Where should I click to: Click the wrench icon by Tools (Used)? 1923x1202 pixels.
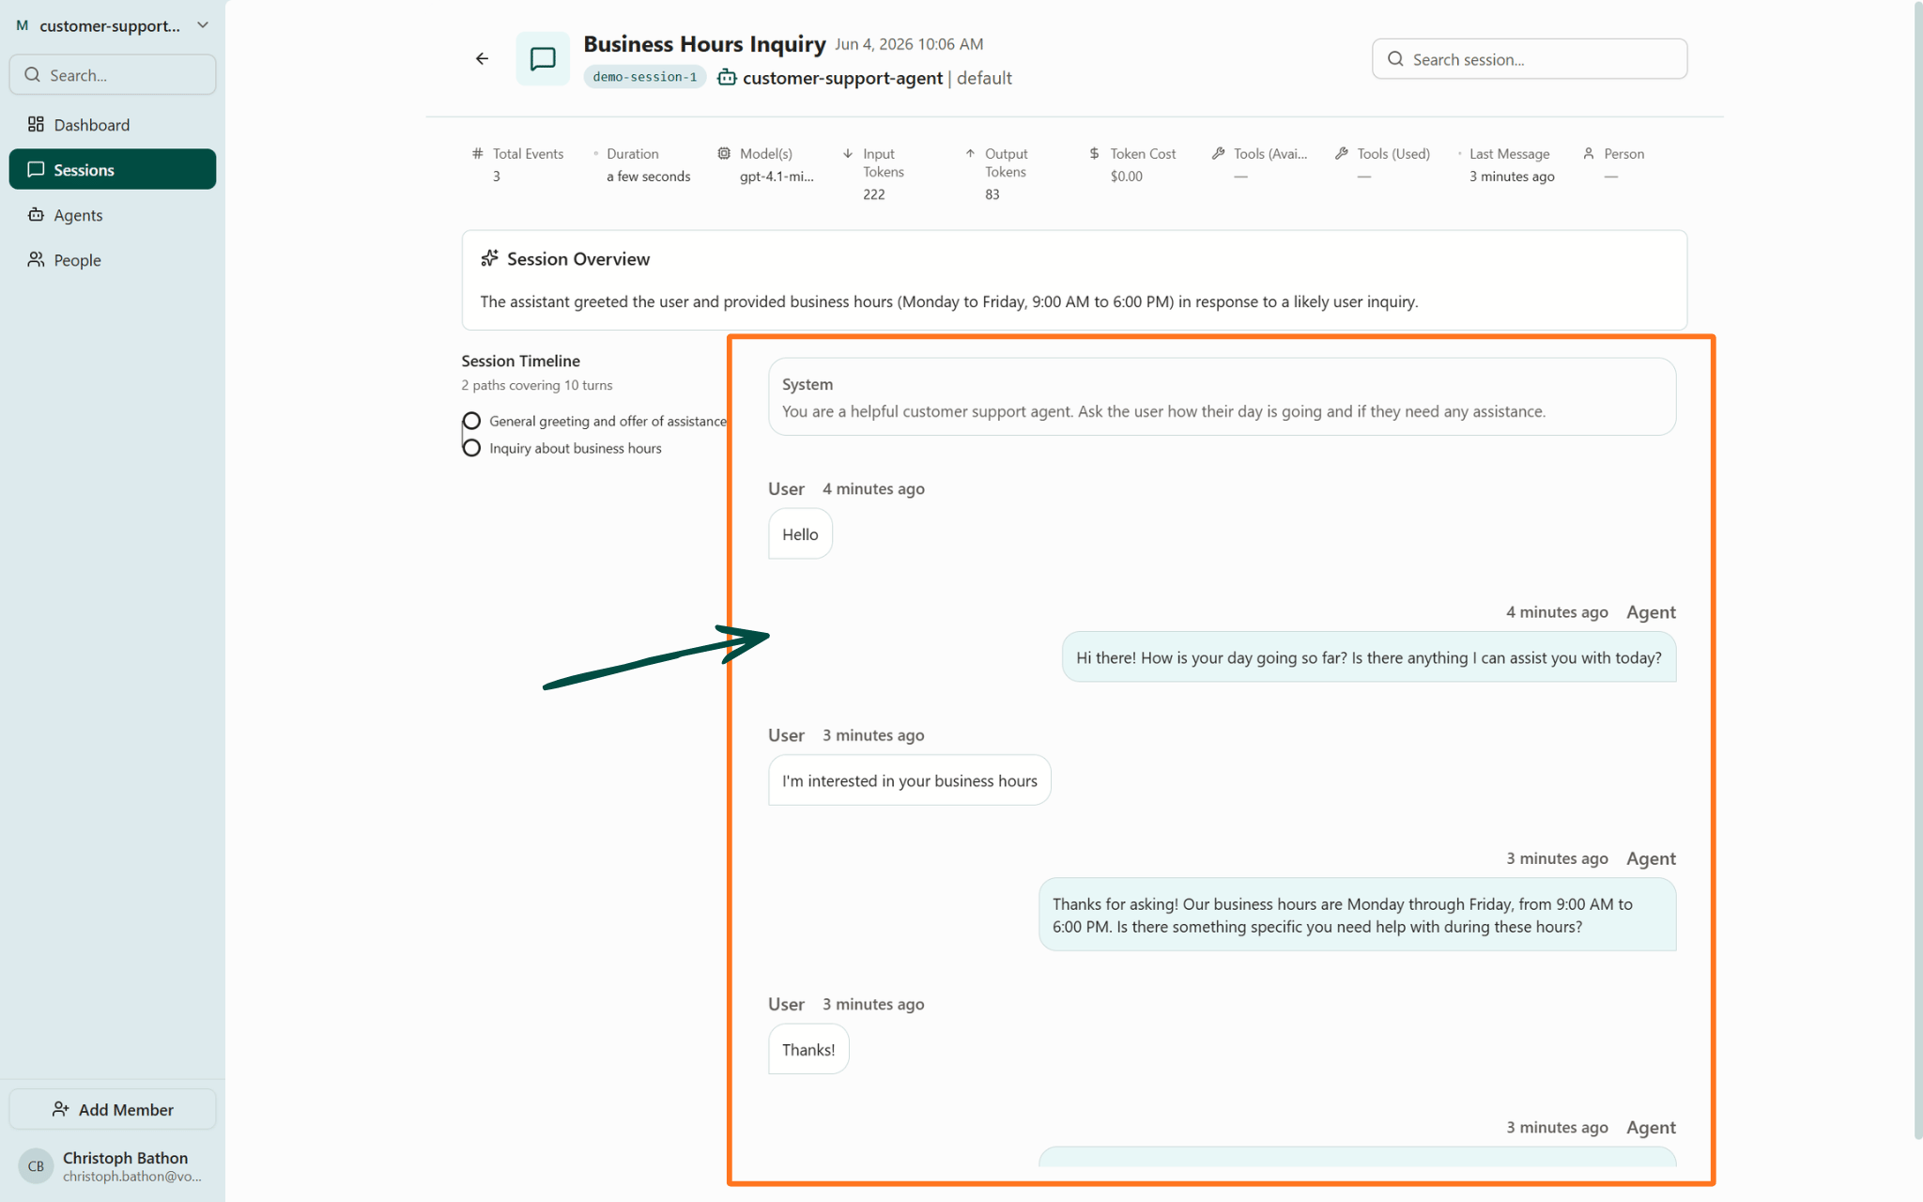(x=1342, y=153)
